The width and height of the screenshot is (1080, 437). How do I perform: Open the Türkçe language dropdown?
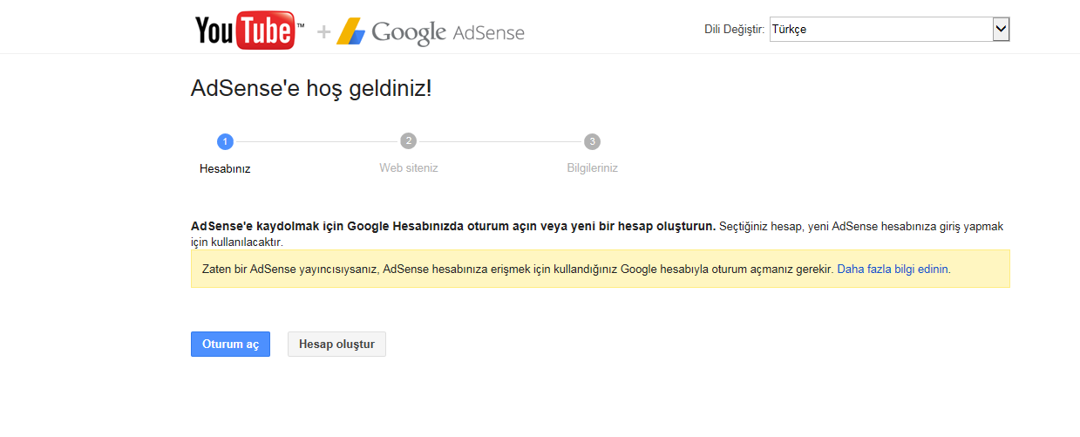889,30
